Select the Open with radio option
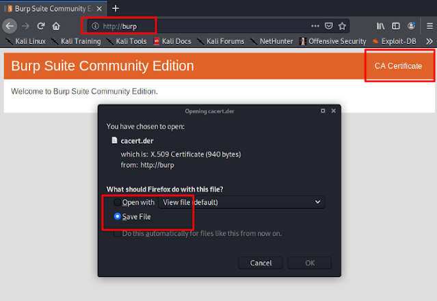Screen dimensions: 437x301 point(118,202)
